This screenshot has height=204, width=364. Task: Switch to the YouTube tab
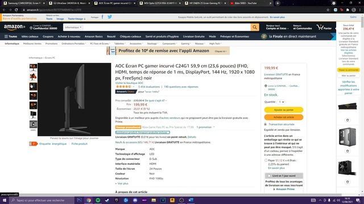click(x=251, y=3)
